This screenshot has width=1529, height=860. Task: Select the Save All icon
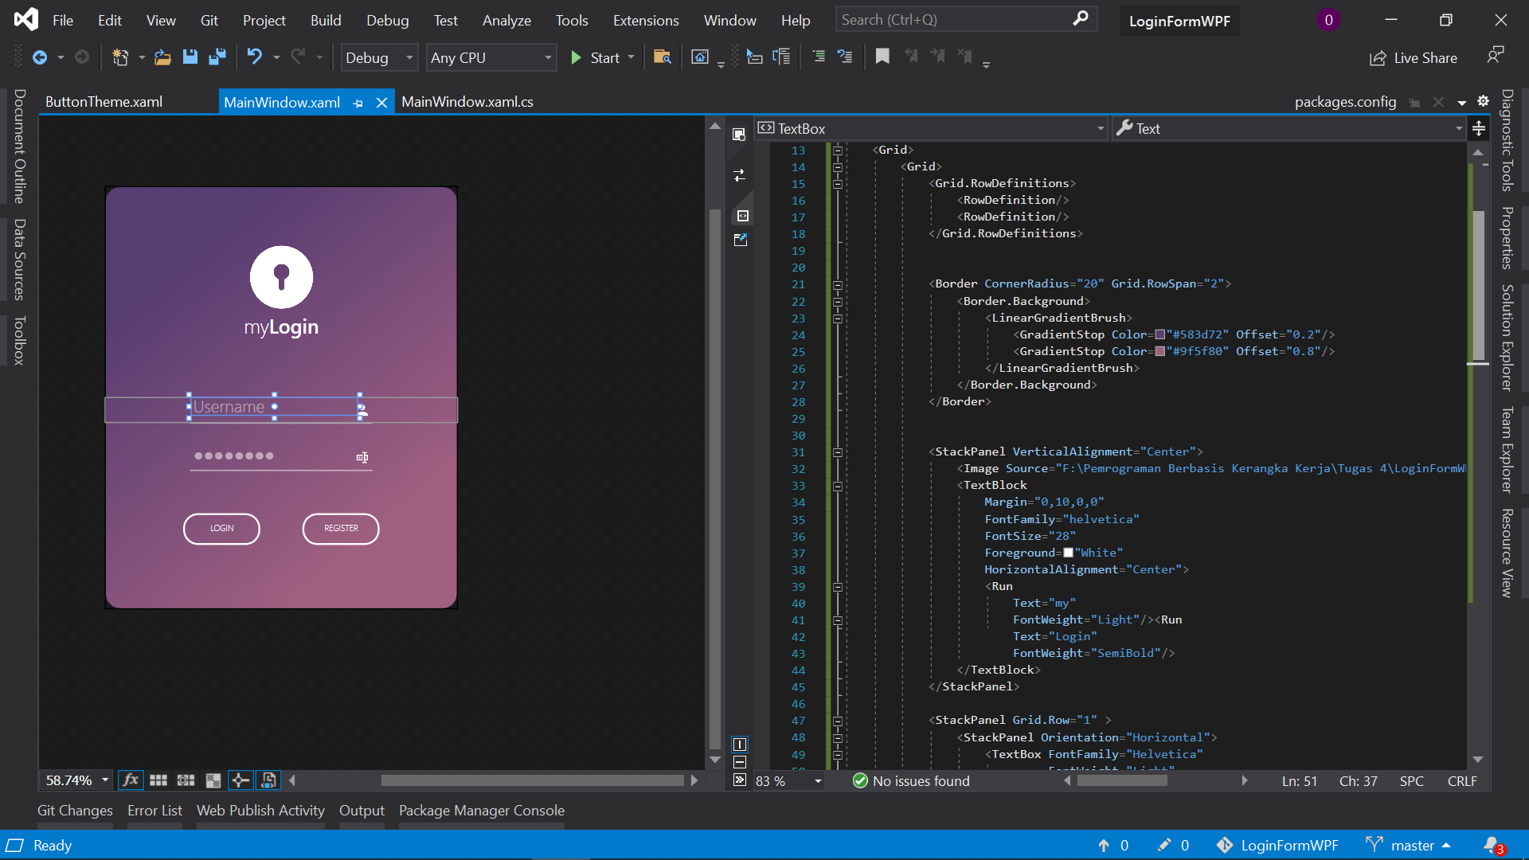click(217, 57)
